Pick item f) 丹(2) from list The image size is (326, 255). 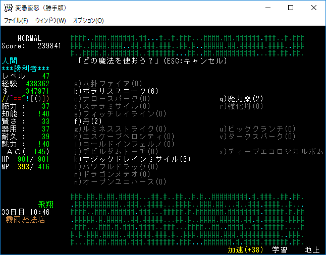tap(88, 121)
